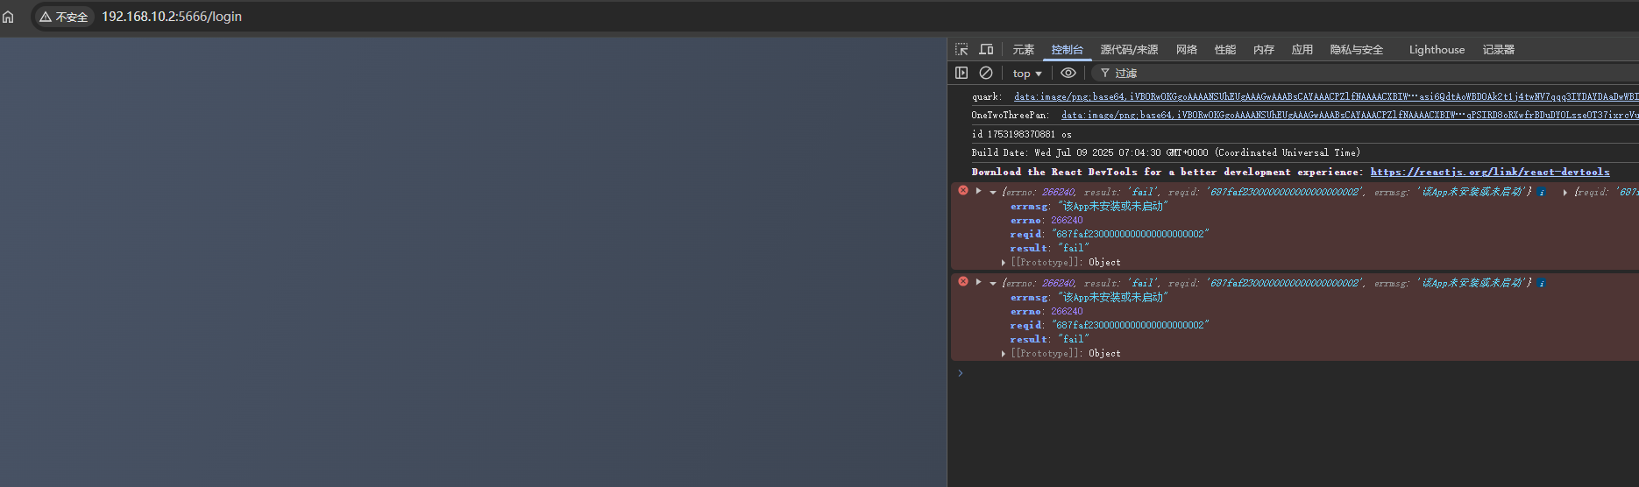The image size is (1639, 487).
Task: Open the OneTwoThreePan data:image base64 link
Action: pos(1350,115)
